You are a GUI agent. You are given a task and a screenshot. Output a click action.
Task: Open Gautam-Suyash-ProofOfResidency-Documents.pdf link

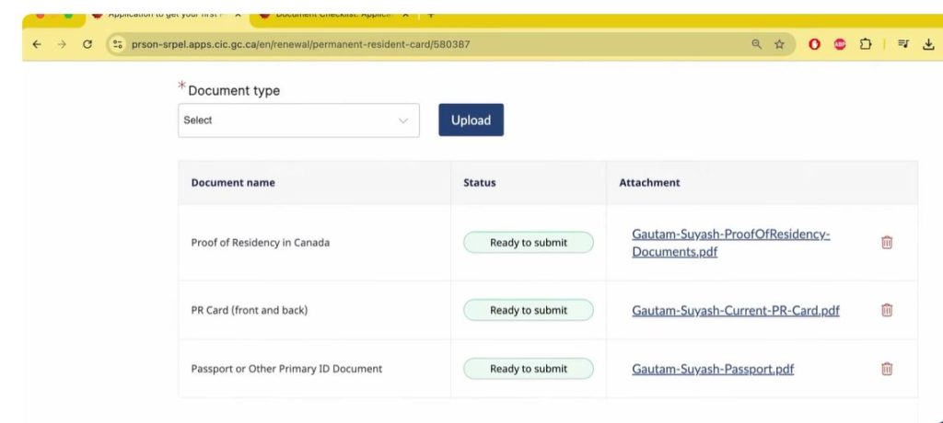(730, 243)
